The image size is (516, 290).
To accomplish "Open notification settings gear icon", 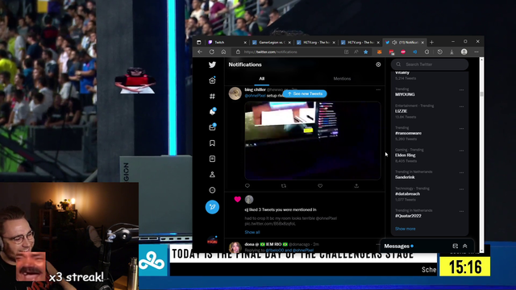I will pyautogui.click(x=378, y=64).
